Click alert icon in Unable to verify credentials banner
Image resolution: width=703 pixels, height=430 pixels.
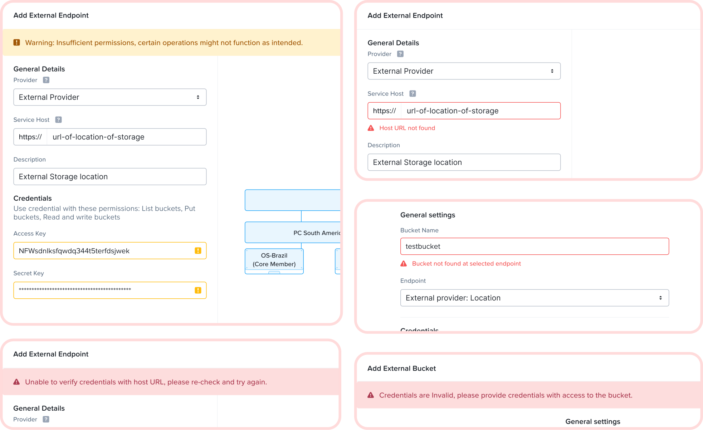pyautogui.click(x=16, y=382)
